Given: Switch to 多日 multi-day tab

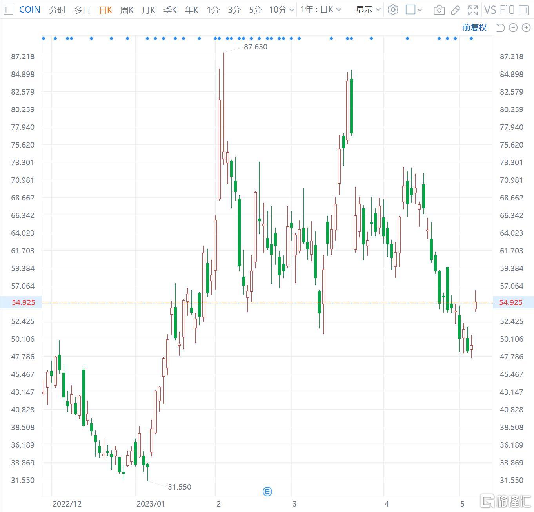Looking at the screenshot, I should coord(82,10).
